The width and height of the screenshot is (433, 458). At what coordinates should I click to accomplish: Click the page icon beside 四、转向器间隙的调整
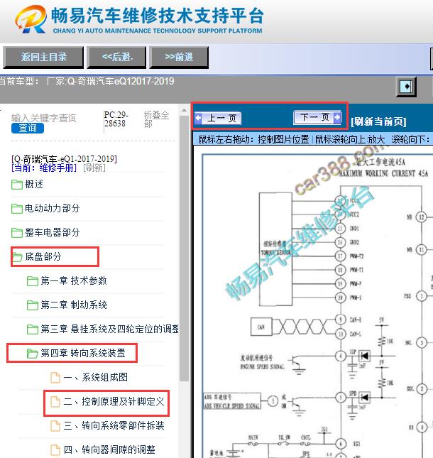55,449
